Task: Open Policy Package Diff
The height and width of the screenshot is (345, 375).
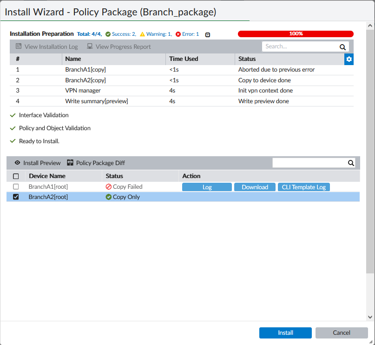Action: coord(96,163)
